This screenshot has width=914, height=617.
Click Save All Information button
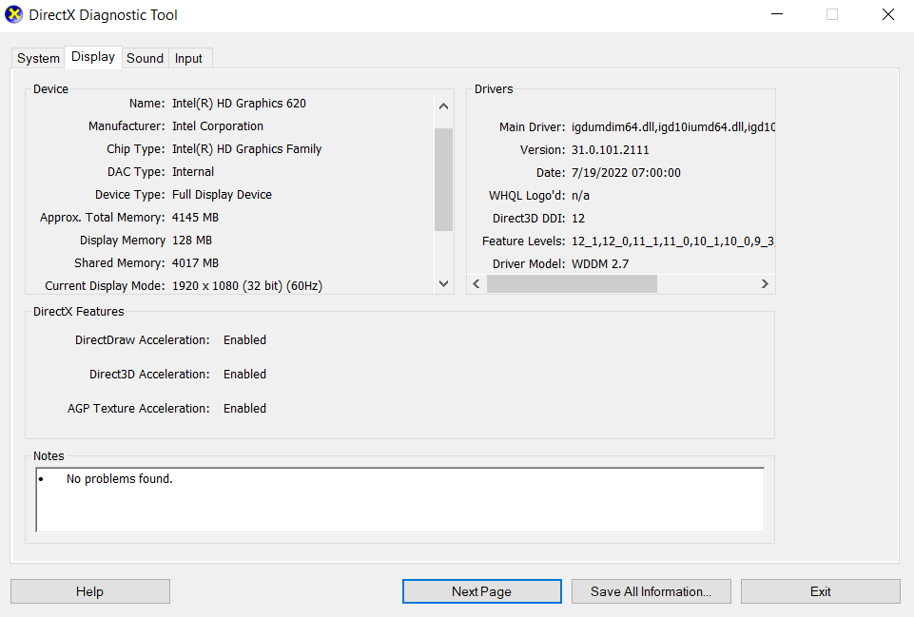(651, 591)
